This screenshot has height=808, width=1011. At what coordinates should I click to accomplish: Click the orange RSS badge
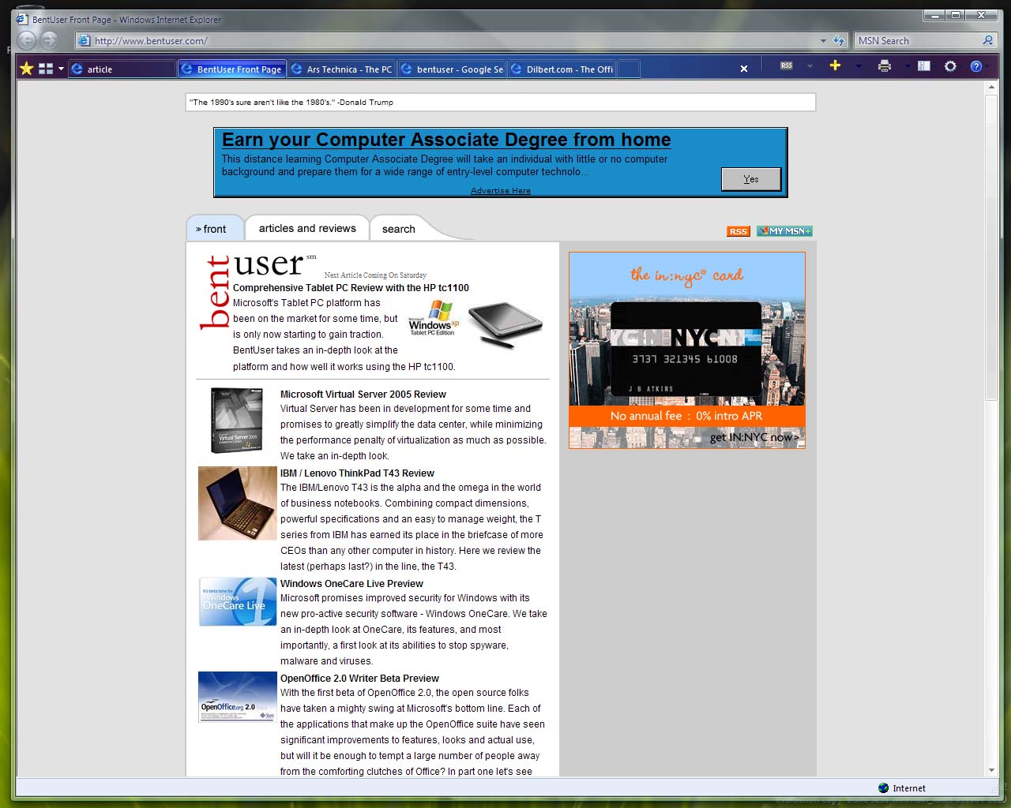(739, 231)
